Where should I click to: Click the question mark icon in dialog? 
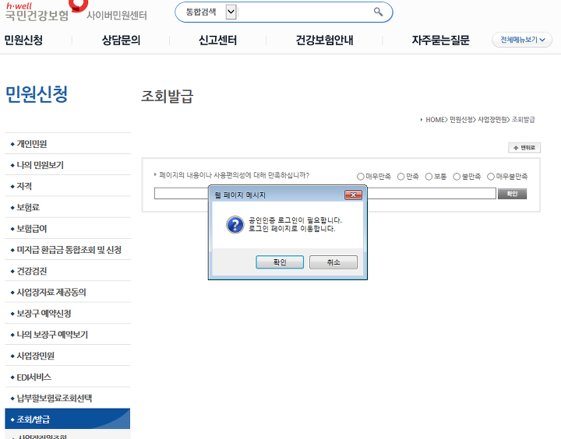[235, 224]
